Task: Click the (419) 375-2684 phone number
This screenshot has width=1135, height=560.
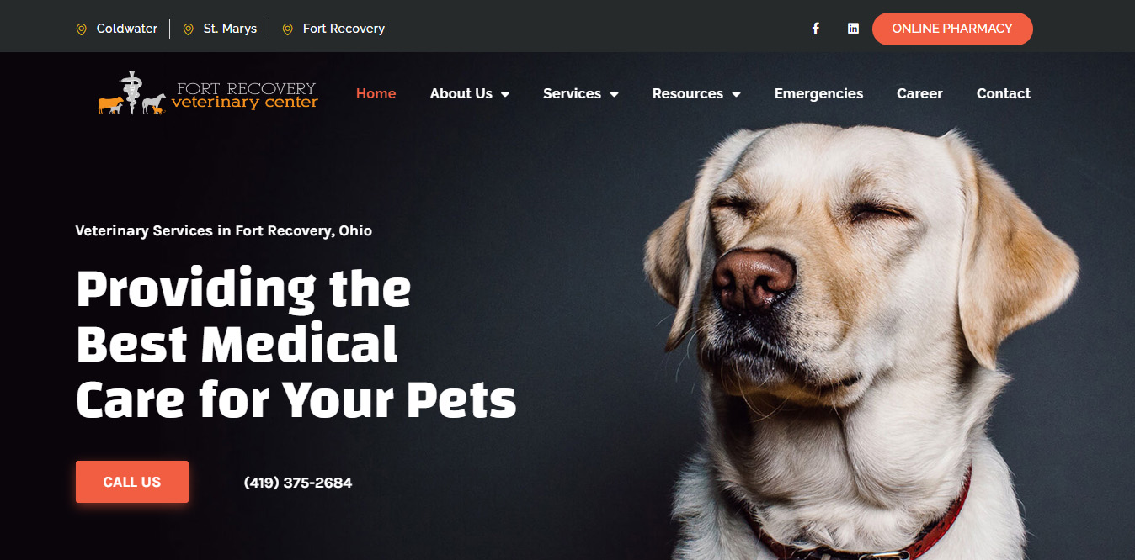Action: point(298,483)
